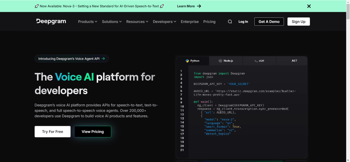Click the Log In link
350x162 pixels.
tap(243, 21)
